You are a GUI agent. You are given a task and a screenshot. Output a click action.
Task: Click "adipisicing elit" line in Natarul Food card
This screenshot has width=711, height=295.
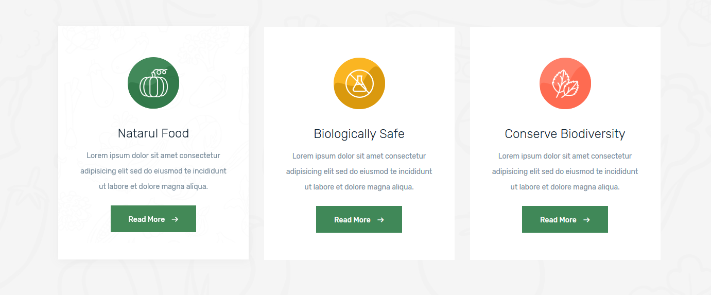pyautogui.click(x=153, y=171)
